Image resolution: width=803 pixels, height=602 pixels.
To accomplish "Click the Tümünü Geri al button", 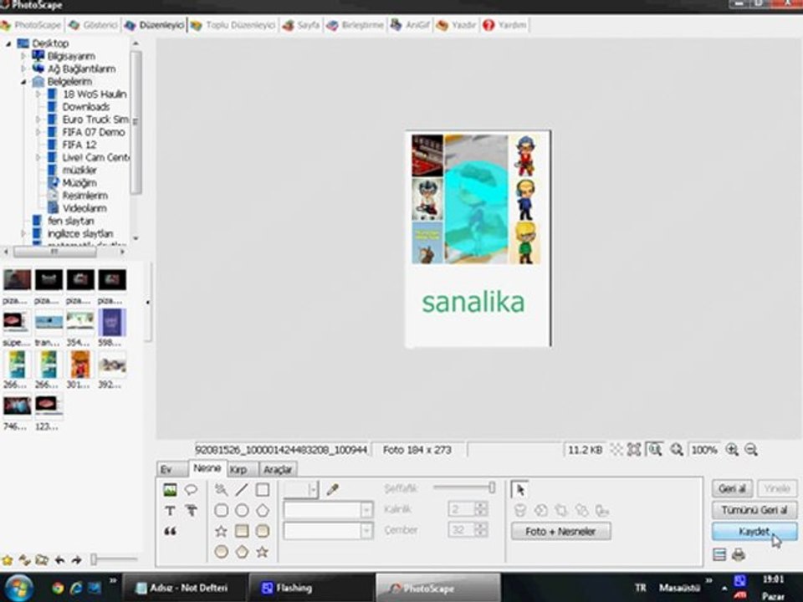I will pos(754,510).
